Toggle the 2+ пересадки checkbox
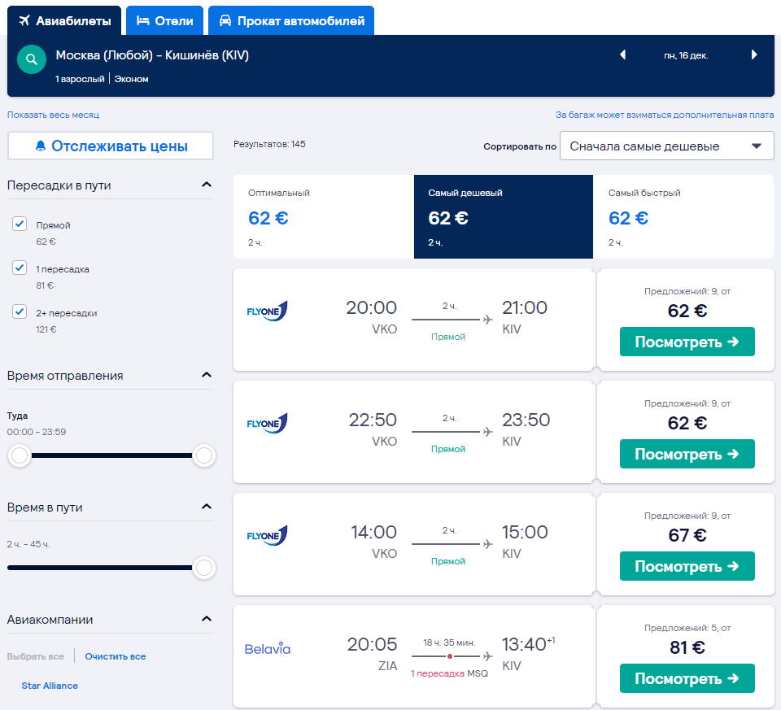 (20, 312)
